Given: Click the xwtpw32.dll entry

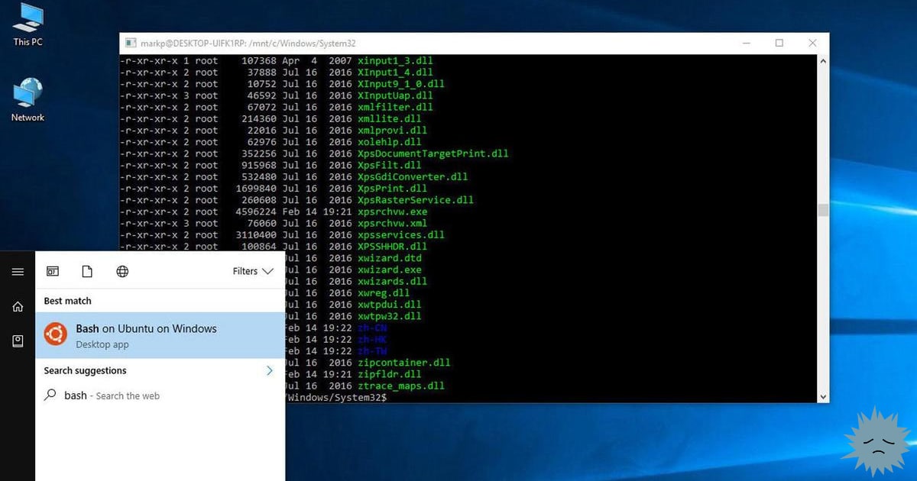Looking at the screenshot, I should (x=390, y=316).
